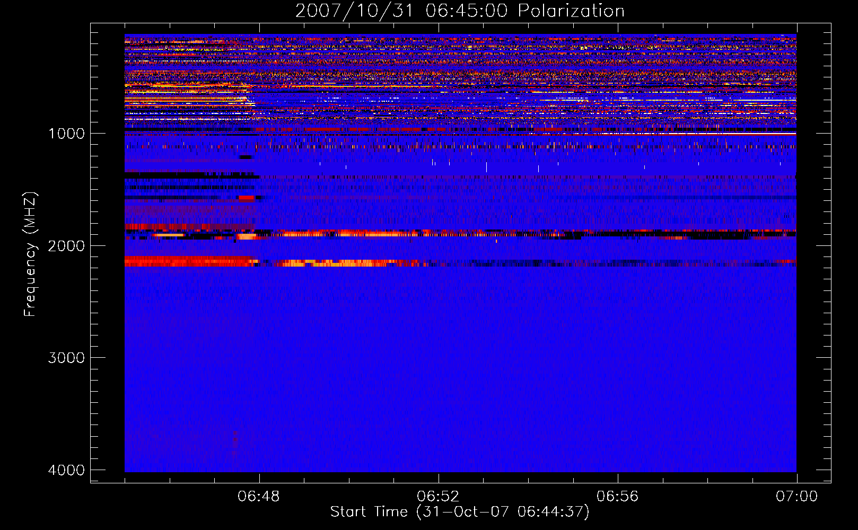Click the 07:00 time tick label
This screenshot has height=530, width=858.
pyautogui.click(x=796, y=497)
